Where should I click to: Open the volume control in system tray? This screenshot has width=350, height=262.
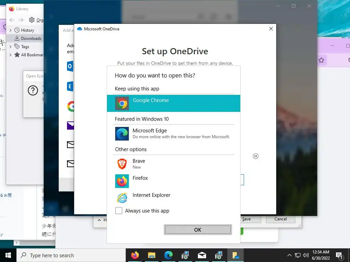(306, 255)
